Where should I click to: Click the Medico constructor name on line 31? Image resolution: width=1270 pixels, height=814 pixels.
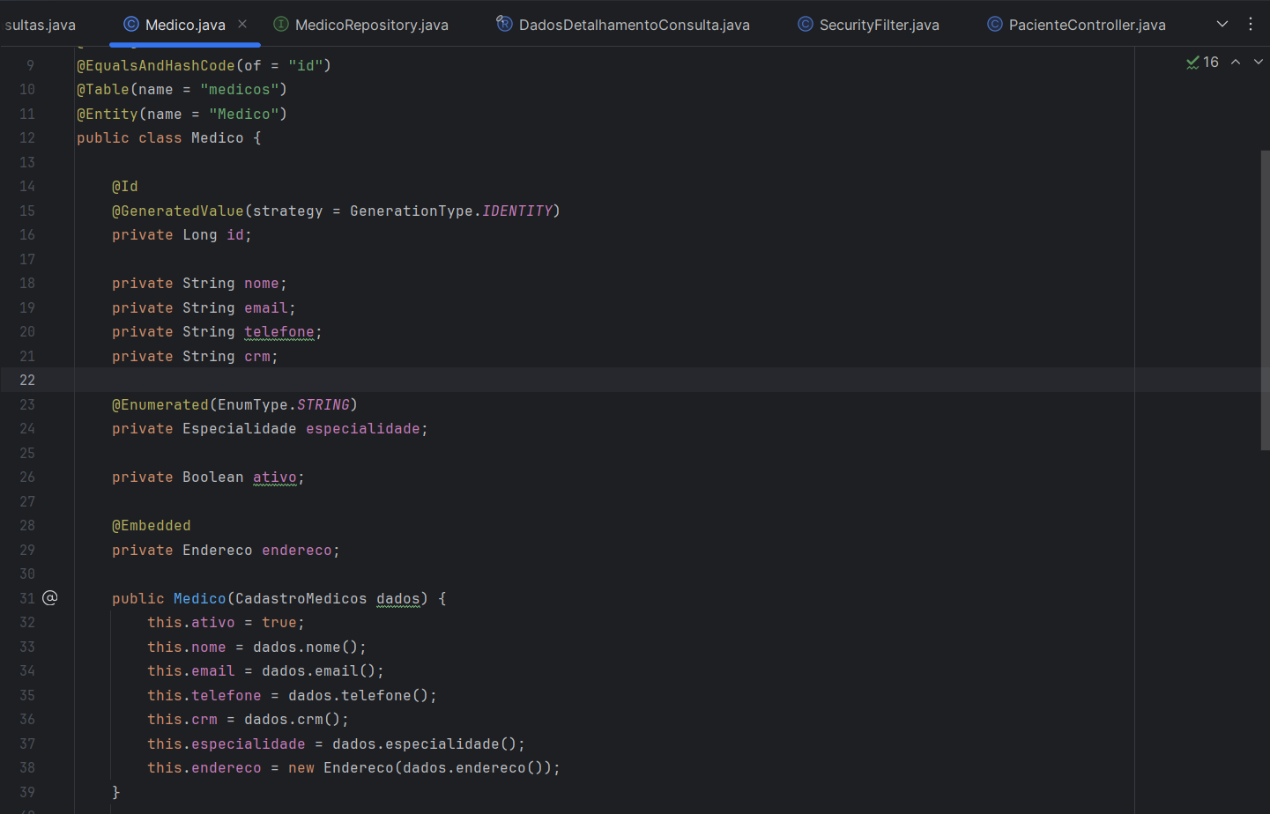click(x=200, y=599)
